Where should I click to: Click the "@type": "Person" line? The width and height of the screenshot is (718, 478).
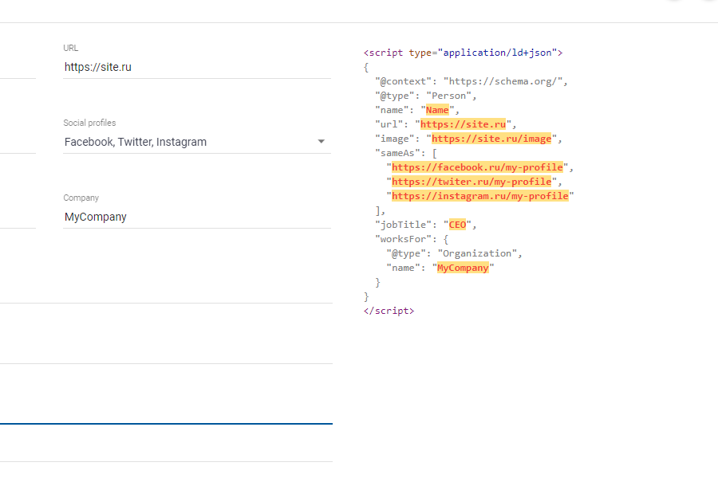425,96
